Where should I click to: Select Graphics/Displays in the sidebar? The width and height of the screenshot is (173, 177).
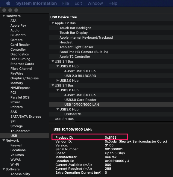[x=25, y=78]
